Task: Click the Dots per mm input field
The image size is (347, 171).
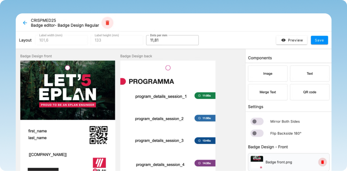Action: (x=172, y=40)
